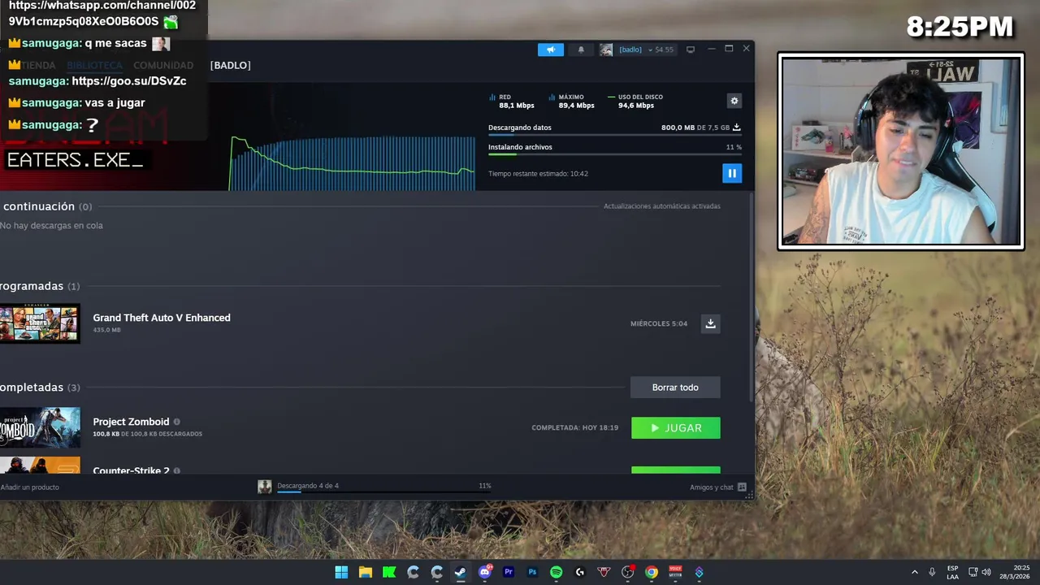Image resolution: width=1040 pixels, height=585 pixels.
Task: Open the Windows Start menu
Action: [x=341, y=572]
